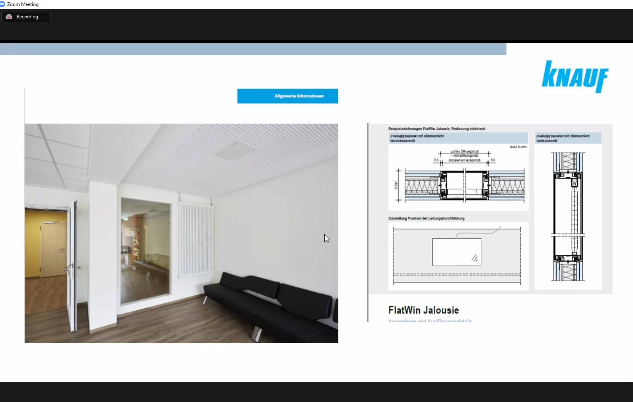Click the vertical section technical drawing
The image size is (633, 402).
click(x=568, y=217)
